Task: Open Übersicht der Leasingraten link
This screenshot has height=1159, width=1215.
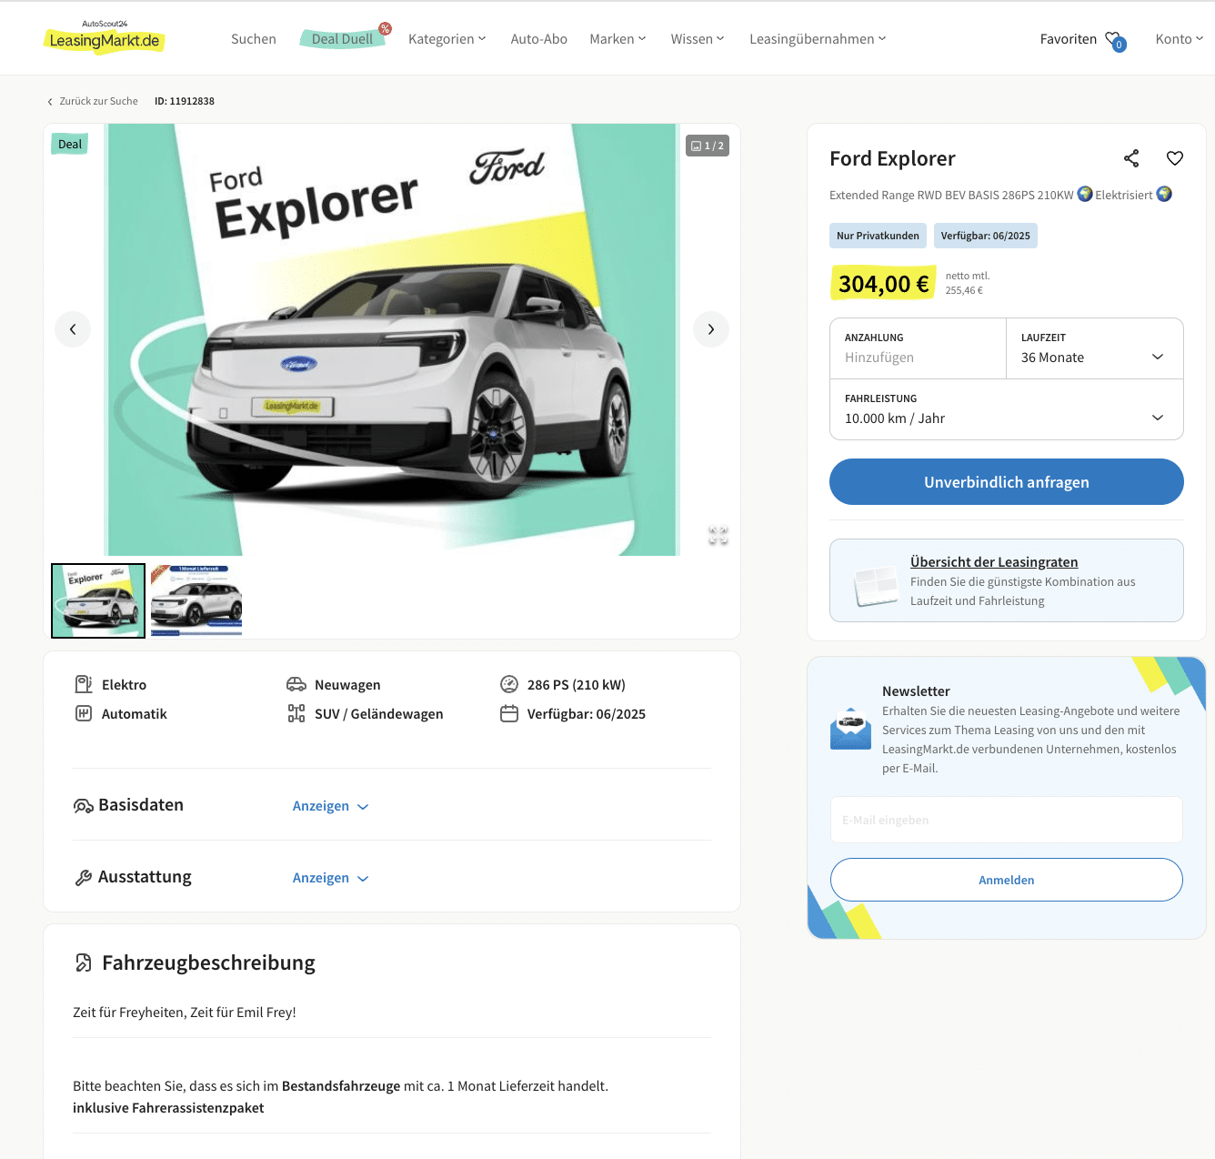Action: pos(994,562)
